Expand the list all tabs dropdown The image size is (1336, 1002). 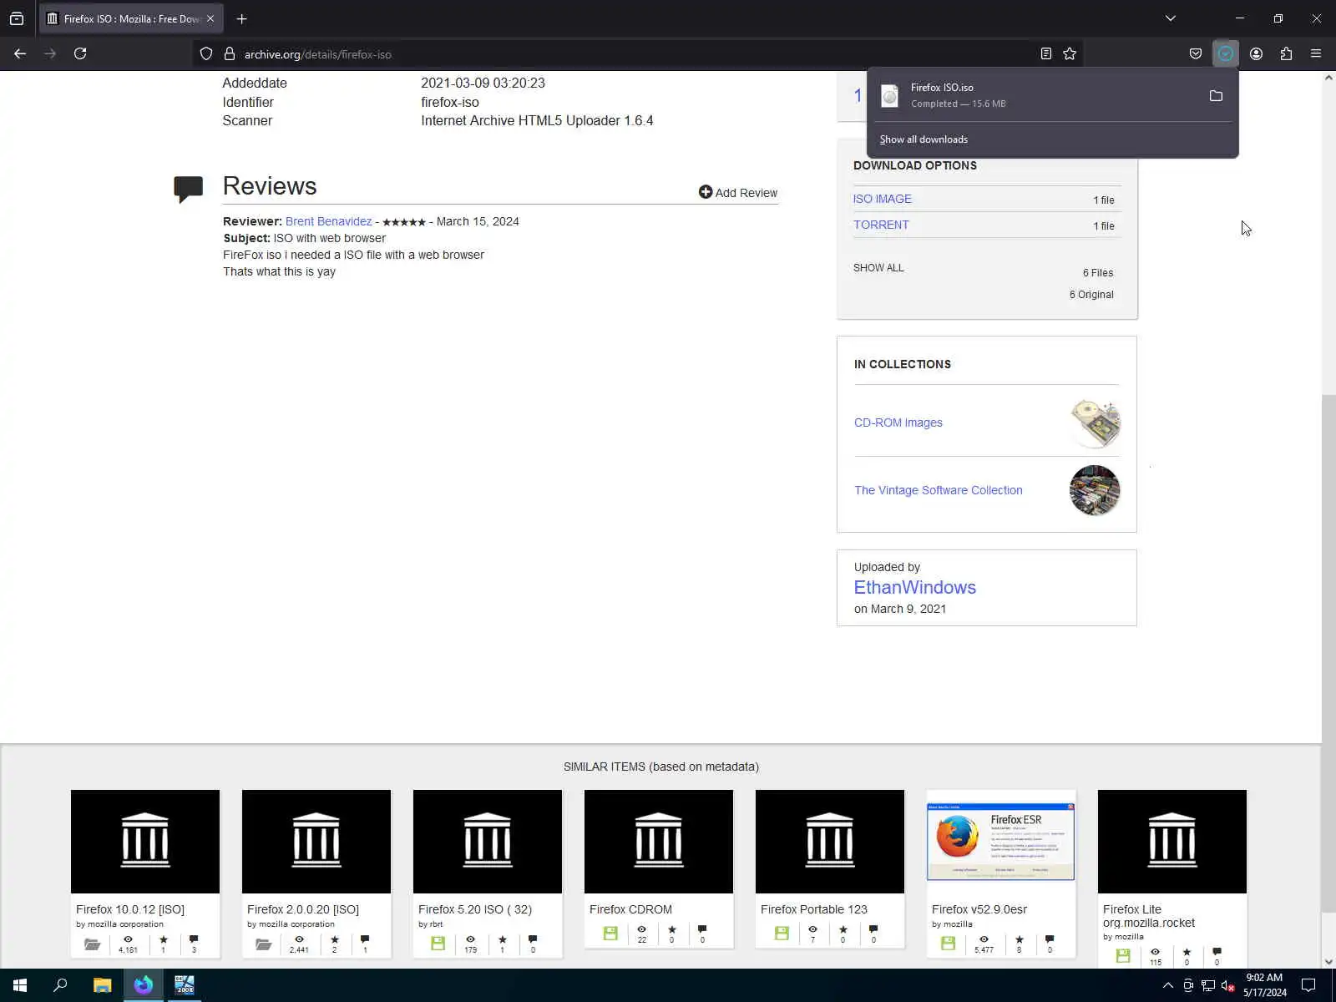pyautogui.click(x=1171, y=18)
